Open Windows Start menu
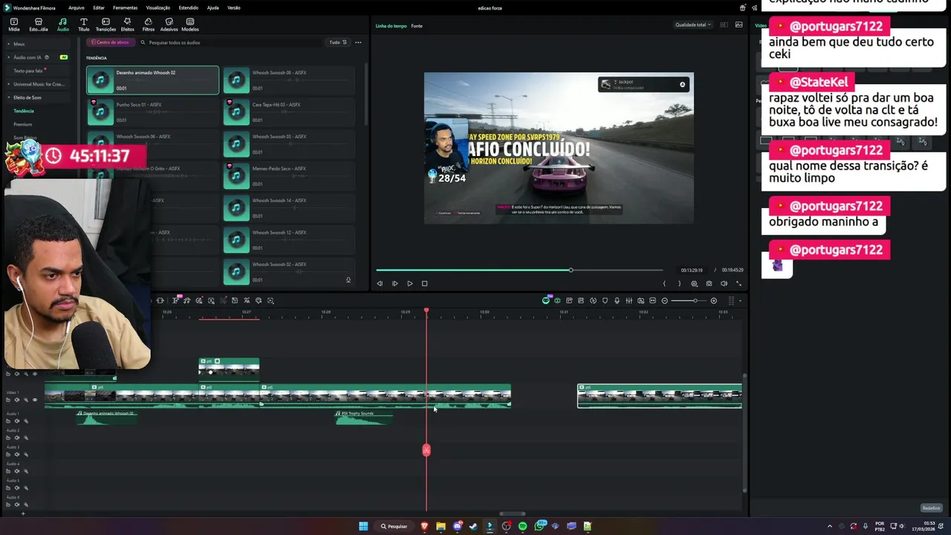 point(363,526)
